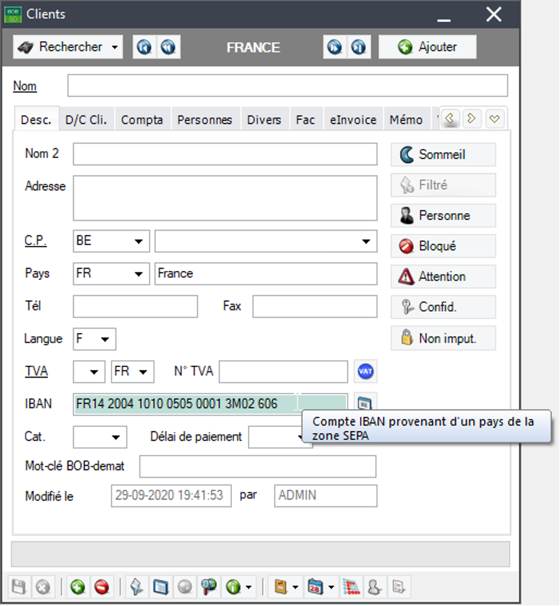560x606 pixels.
Task: Click the calendar icon in bottom toolbar
Action: (x=316, y=587)
